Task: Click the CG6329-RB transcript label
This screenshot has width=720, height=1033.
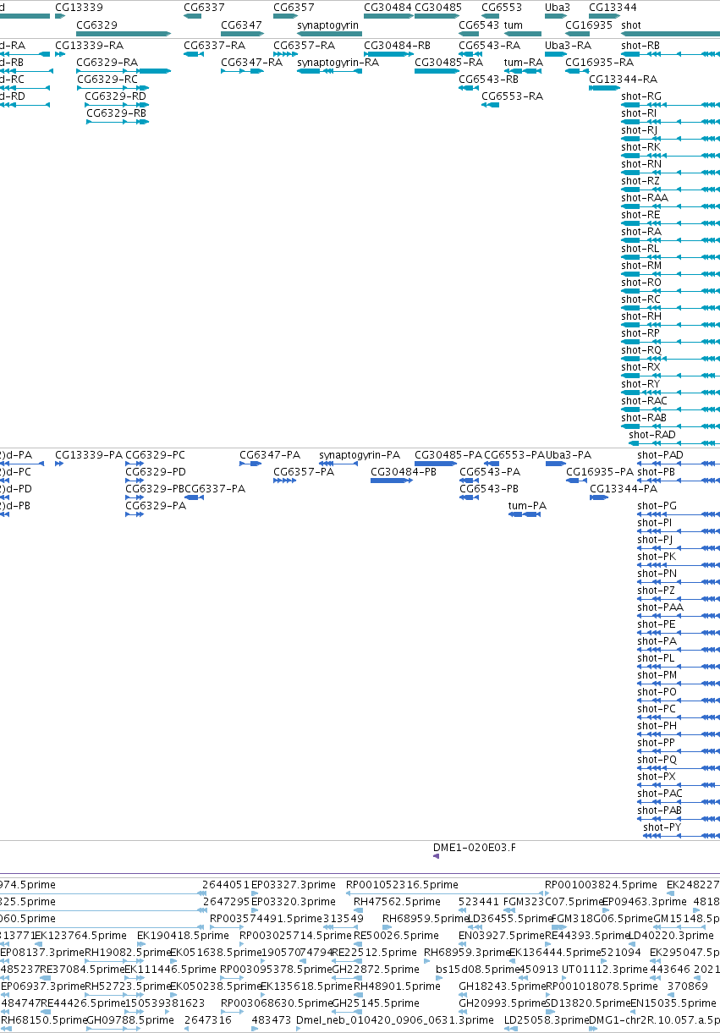Action: coord(116,113)
